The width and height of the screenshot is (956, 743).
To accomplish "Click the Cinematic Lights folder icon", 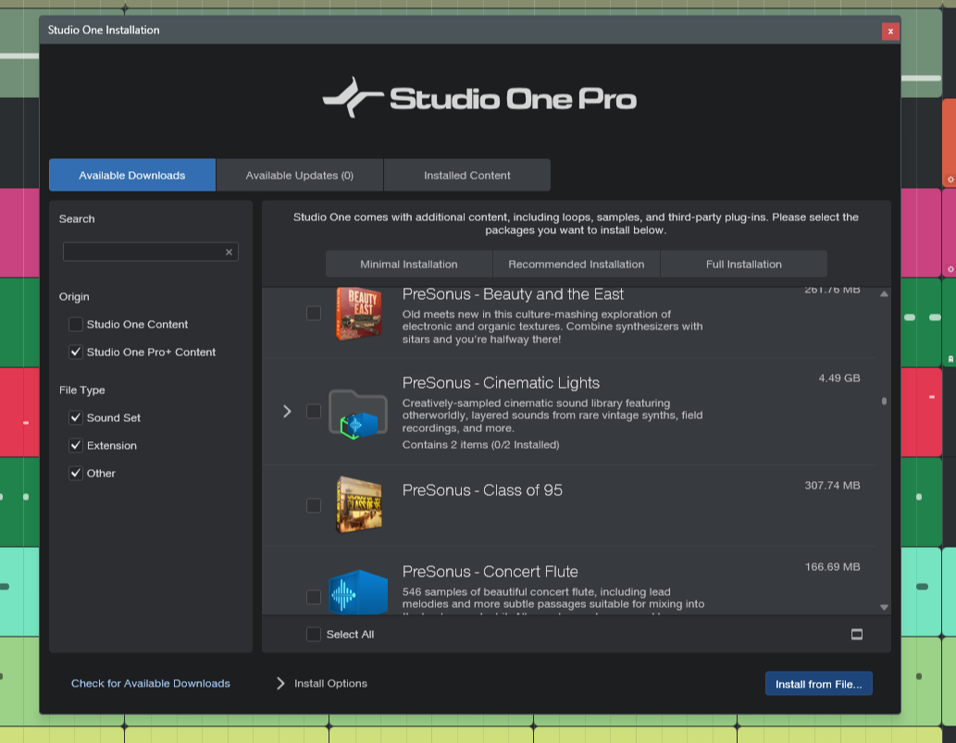I will pos(358,415).
